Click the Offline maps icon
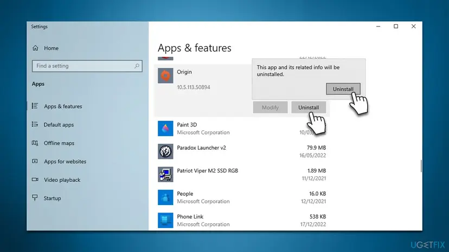Image resolution: width=449 pixels, height=252 pixels. (x=35, y=143)
